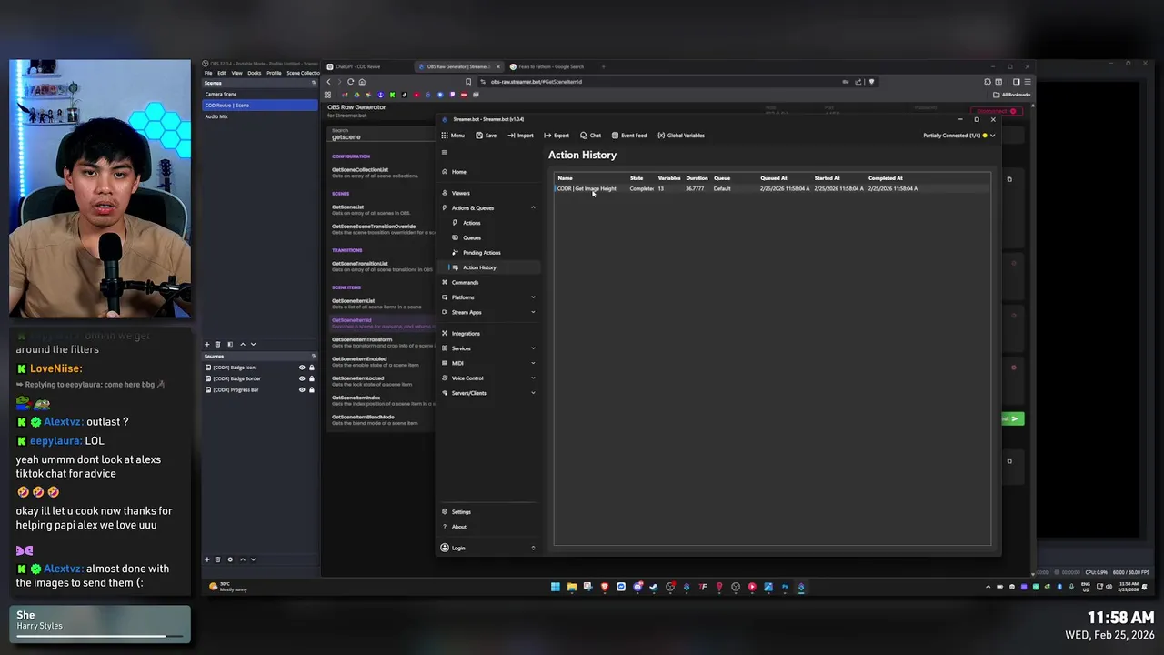Select COD Revive | Scene in OBS
Screen dimensions: 1164x655
coord(260,106)
